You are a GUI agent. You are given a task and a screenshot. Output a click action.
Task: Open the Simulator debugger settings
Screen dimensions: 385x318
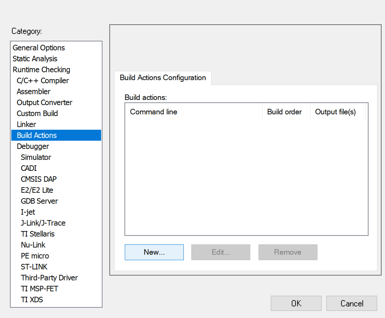point(36,157)
